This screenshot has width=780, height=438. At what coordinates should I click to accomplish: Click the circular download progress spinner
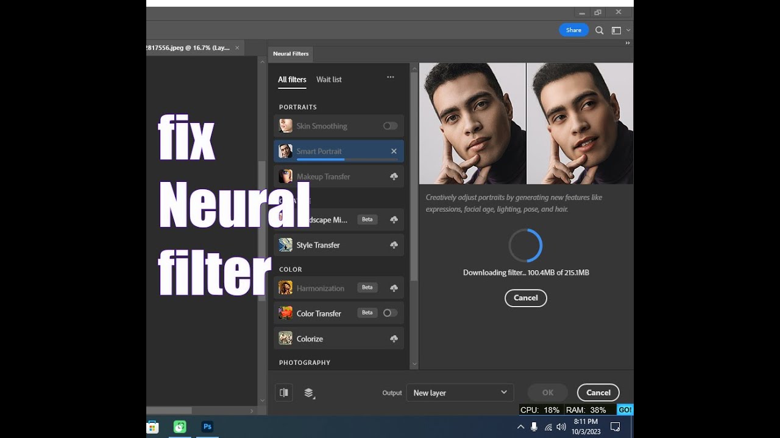click(x=525, y=246)
